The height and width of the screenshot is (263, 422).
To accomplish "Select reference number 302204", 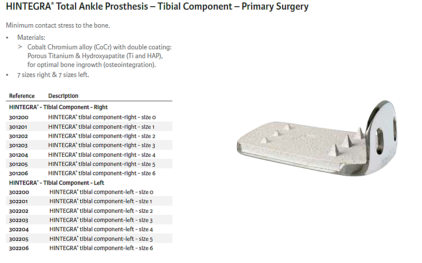I will click(x=19, y=230).
